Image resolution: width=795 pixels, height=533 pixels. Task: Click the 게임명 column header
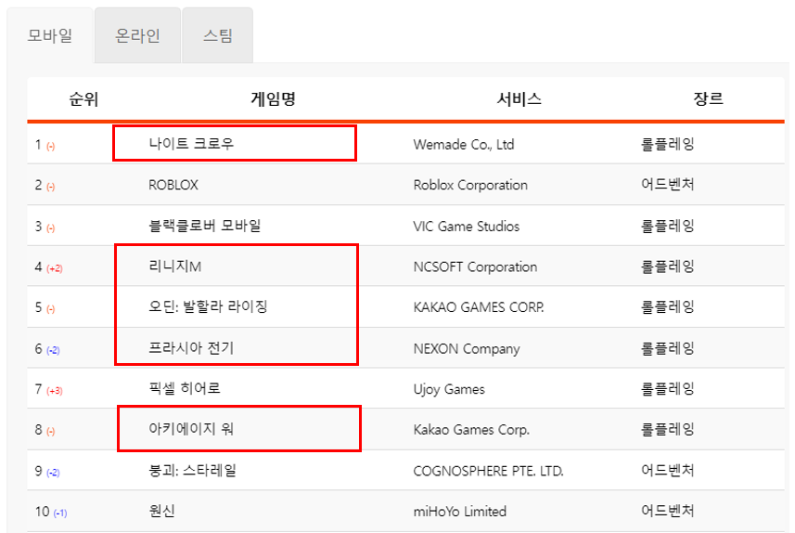coord(273,99)
